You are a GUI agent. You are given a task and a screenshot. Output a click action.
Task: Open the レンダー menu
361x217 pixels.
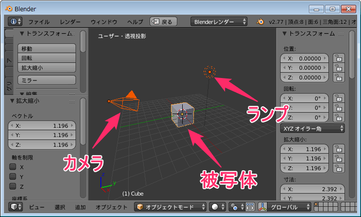pyautogui.click(x=70, y=22)
